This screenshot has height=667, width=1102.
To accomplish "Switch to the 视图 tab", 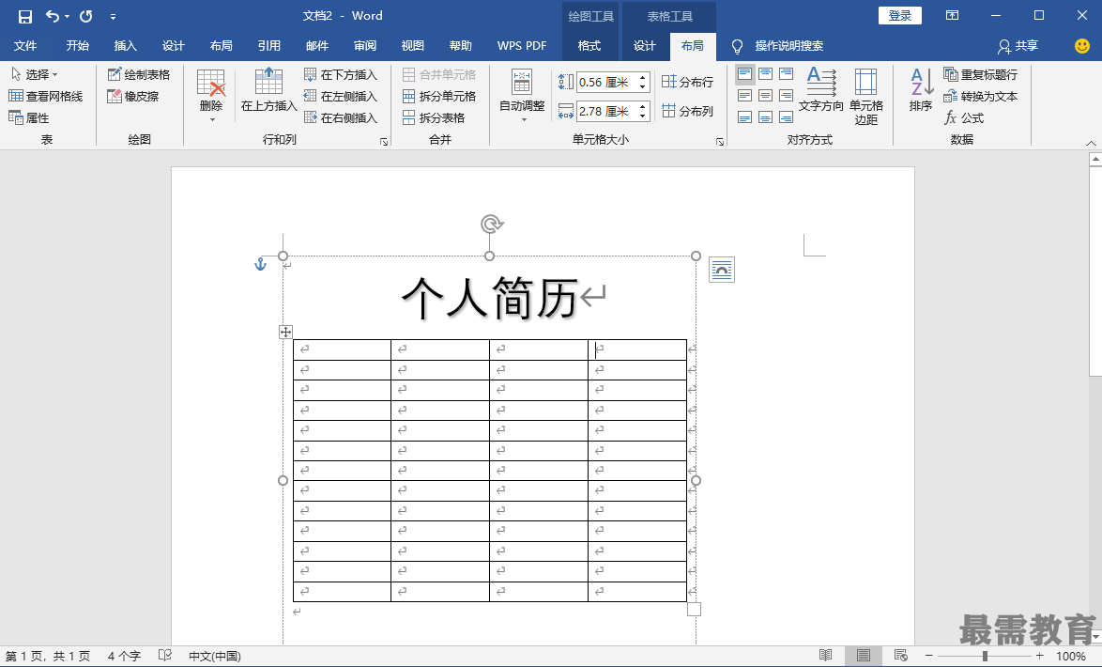I will click(x=413, y=46).
